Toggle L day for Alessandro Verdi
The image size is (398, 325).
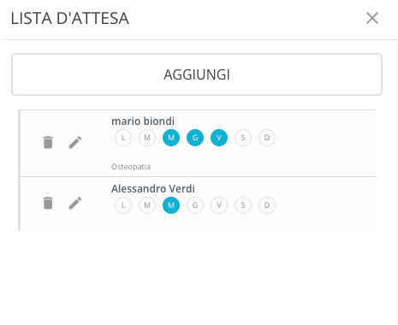point(123,205)
